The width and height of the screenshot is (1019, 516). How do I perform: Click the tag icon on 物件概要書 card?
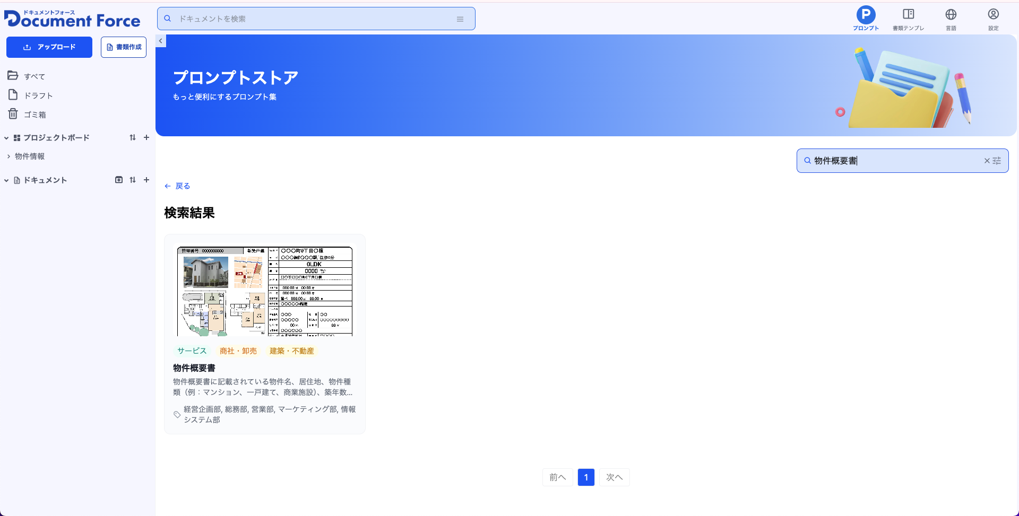[177, 415]
